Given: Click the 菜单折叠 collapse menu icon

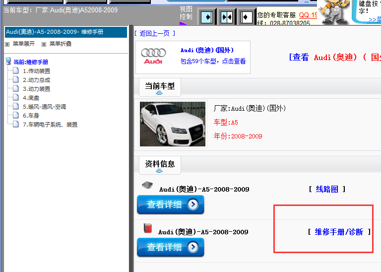Looking at the screenshot, I should [x=44, y=44].
